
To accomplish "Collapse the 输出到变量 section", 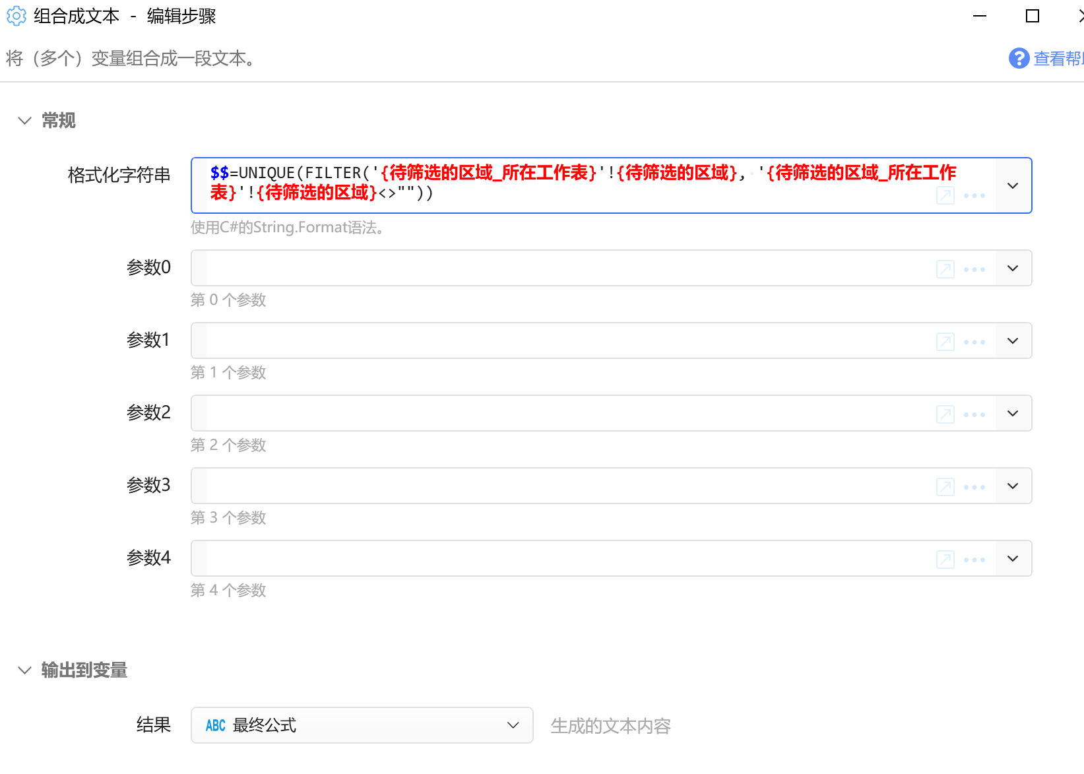I will coord(25,670).
